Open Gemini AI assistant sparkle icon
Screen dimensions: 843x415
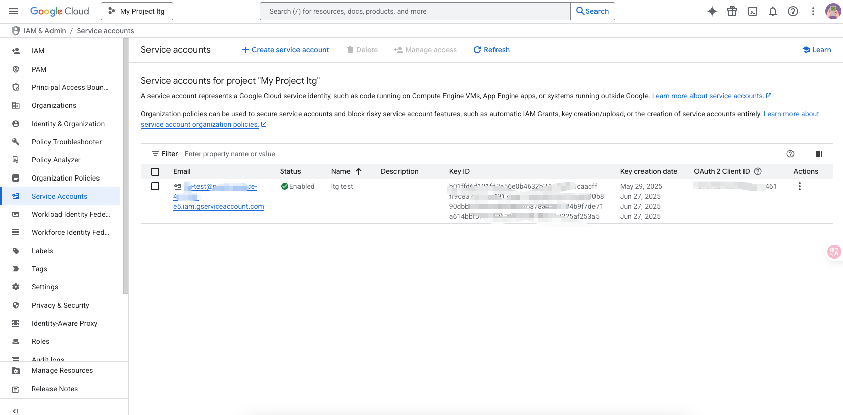712,11
